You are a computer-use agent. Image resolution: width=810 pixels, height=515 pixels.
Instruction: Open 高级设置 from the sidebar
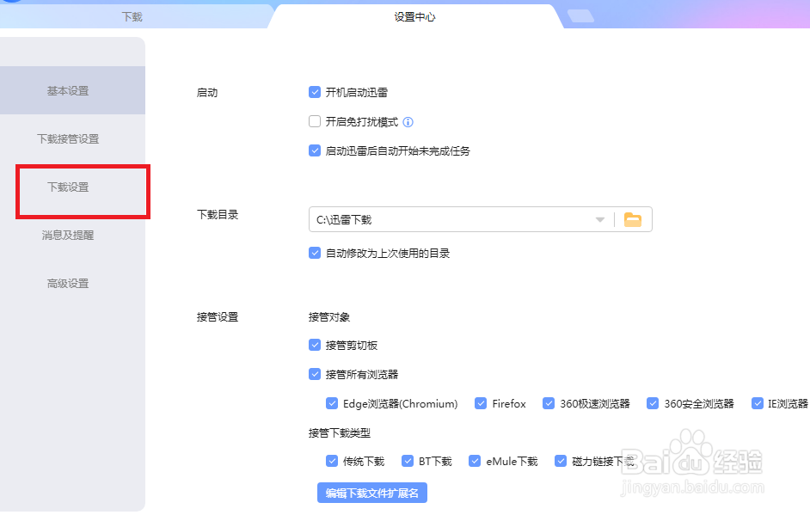tap(69, 282)
